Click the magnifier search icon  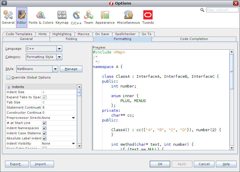202,10
